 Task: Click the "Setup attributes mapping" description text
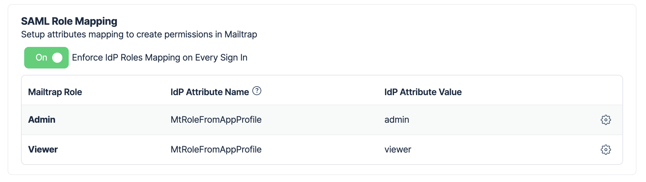139,34
